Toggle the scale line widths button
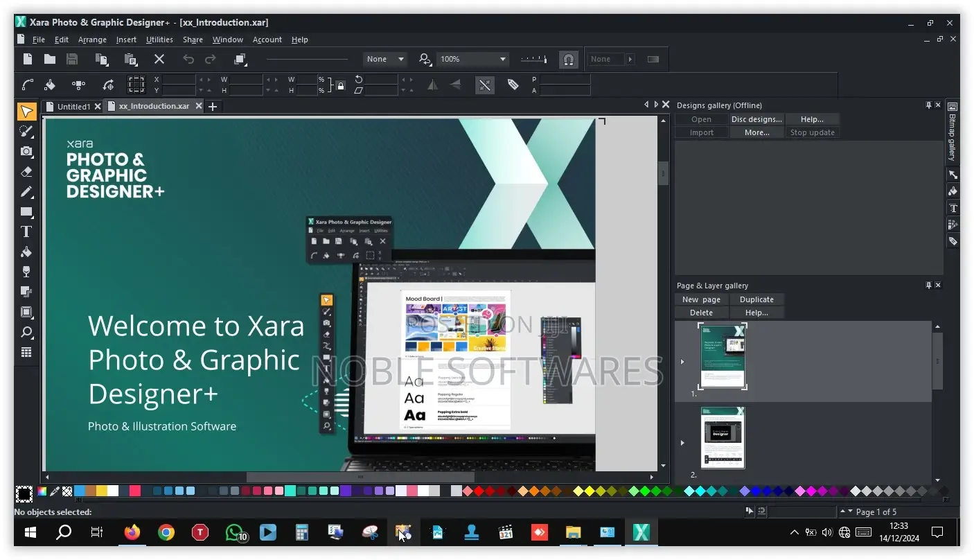The image size is (974, 560). pyautogui.click(x=484, y=85)
